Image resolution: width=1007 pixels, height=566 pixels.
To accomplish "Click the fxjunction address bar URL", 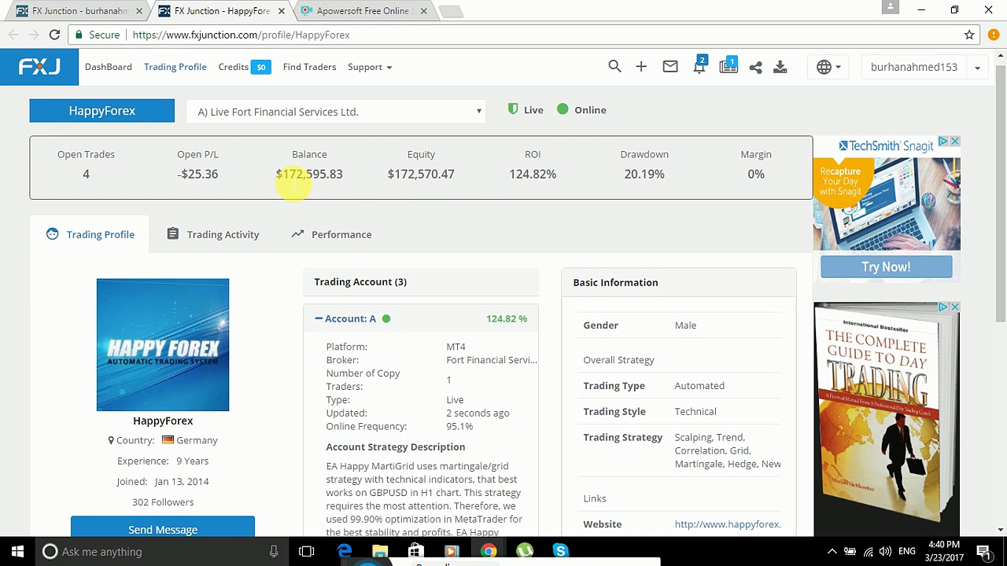I will coord(242,35).
